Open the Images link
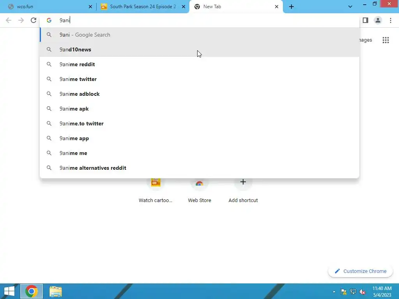This screenshot has width=399, height=299. (365, 40)
